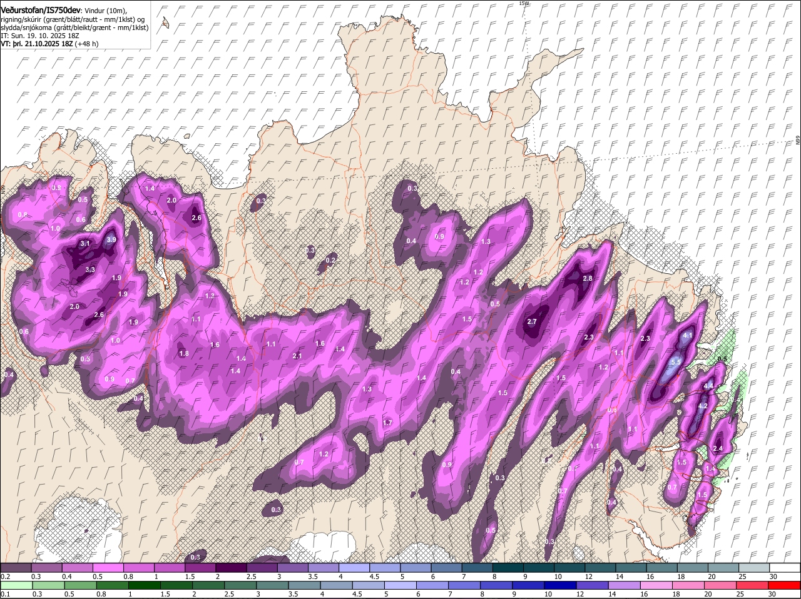Click the white 30 swatch in snow legend

coord(785,568)
